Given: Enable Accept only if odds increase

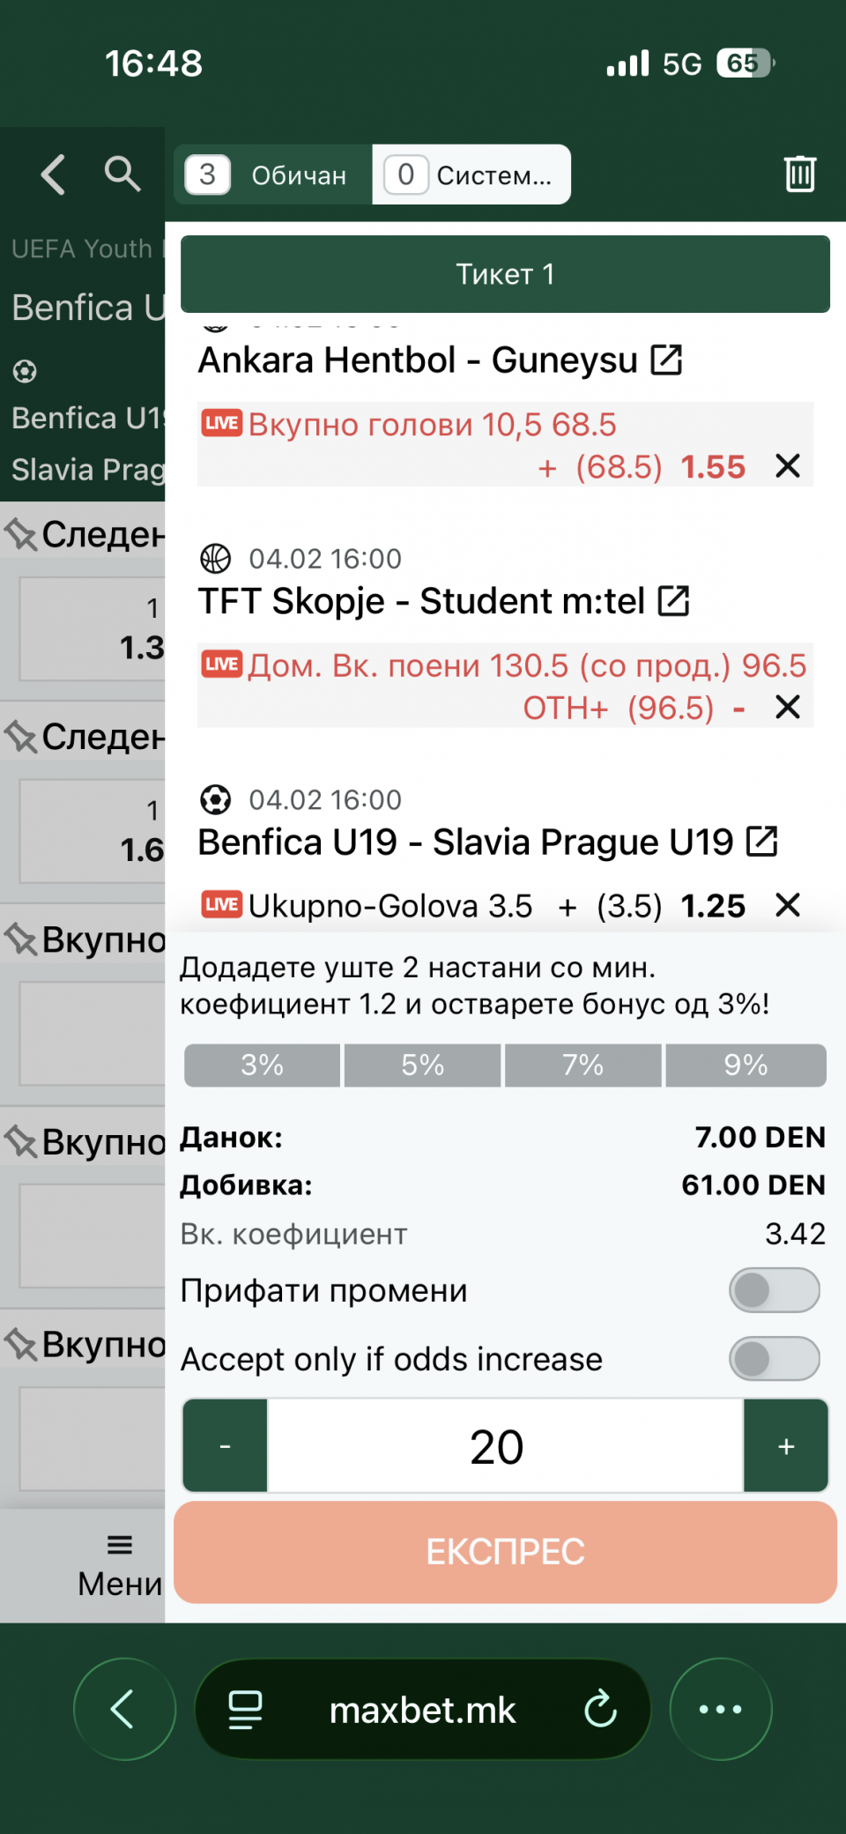Looking at the screenshot, I should [x=774, y=1359].
